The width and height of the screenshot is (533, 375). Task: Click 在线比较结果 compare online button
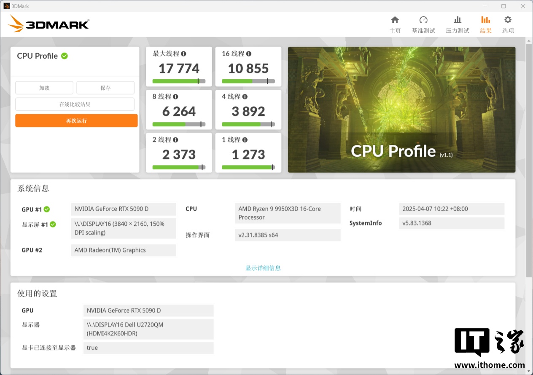(75, 104)
